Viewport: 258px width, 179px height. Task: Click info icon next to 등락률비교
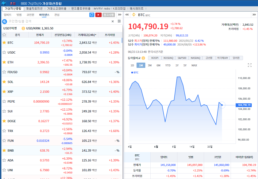click(144, 58)
